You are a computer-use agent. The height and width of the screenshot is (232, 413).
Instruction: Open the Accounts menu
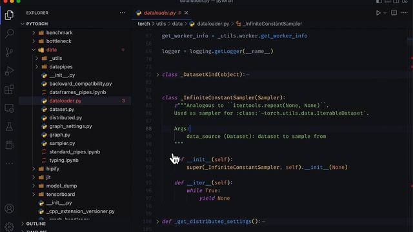coord(9,209)
